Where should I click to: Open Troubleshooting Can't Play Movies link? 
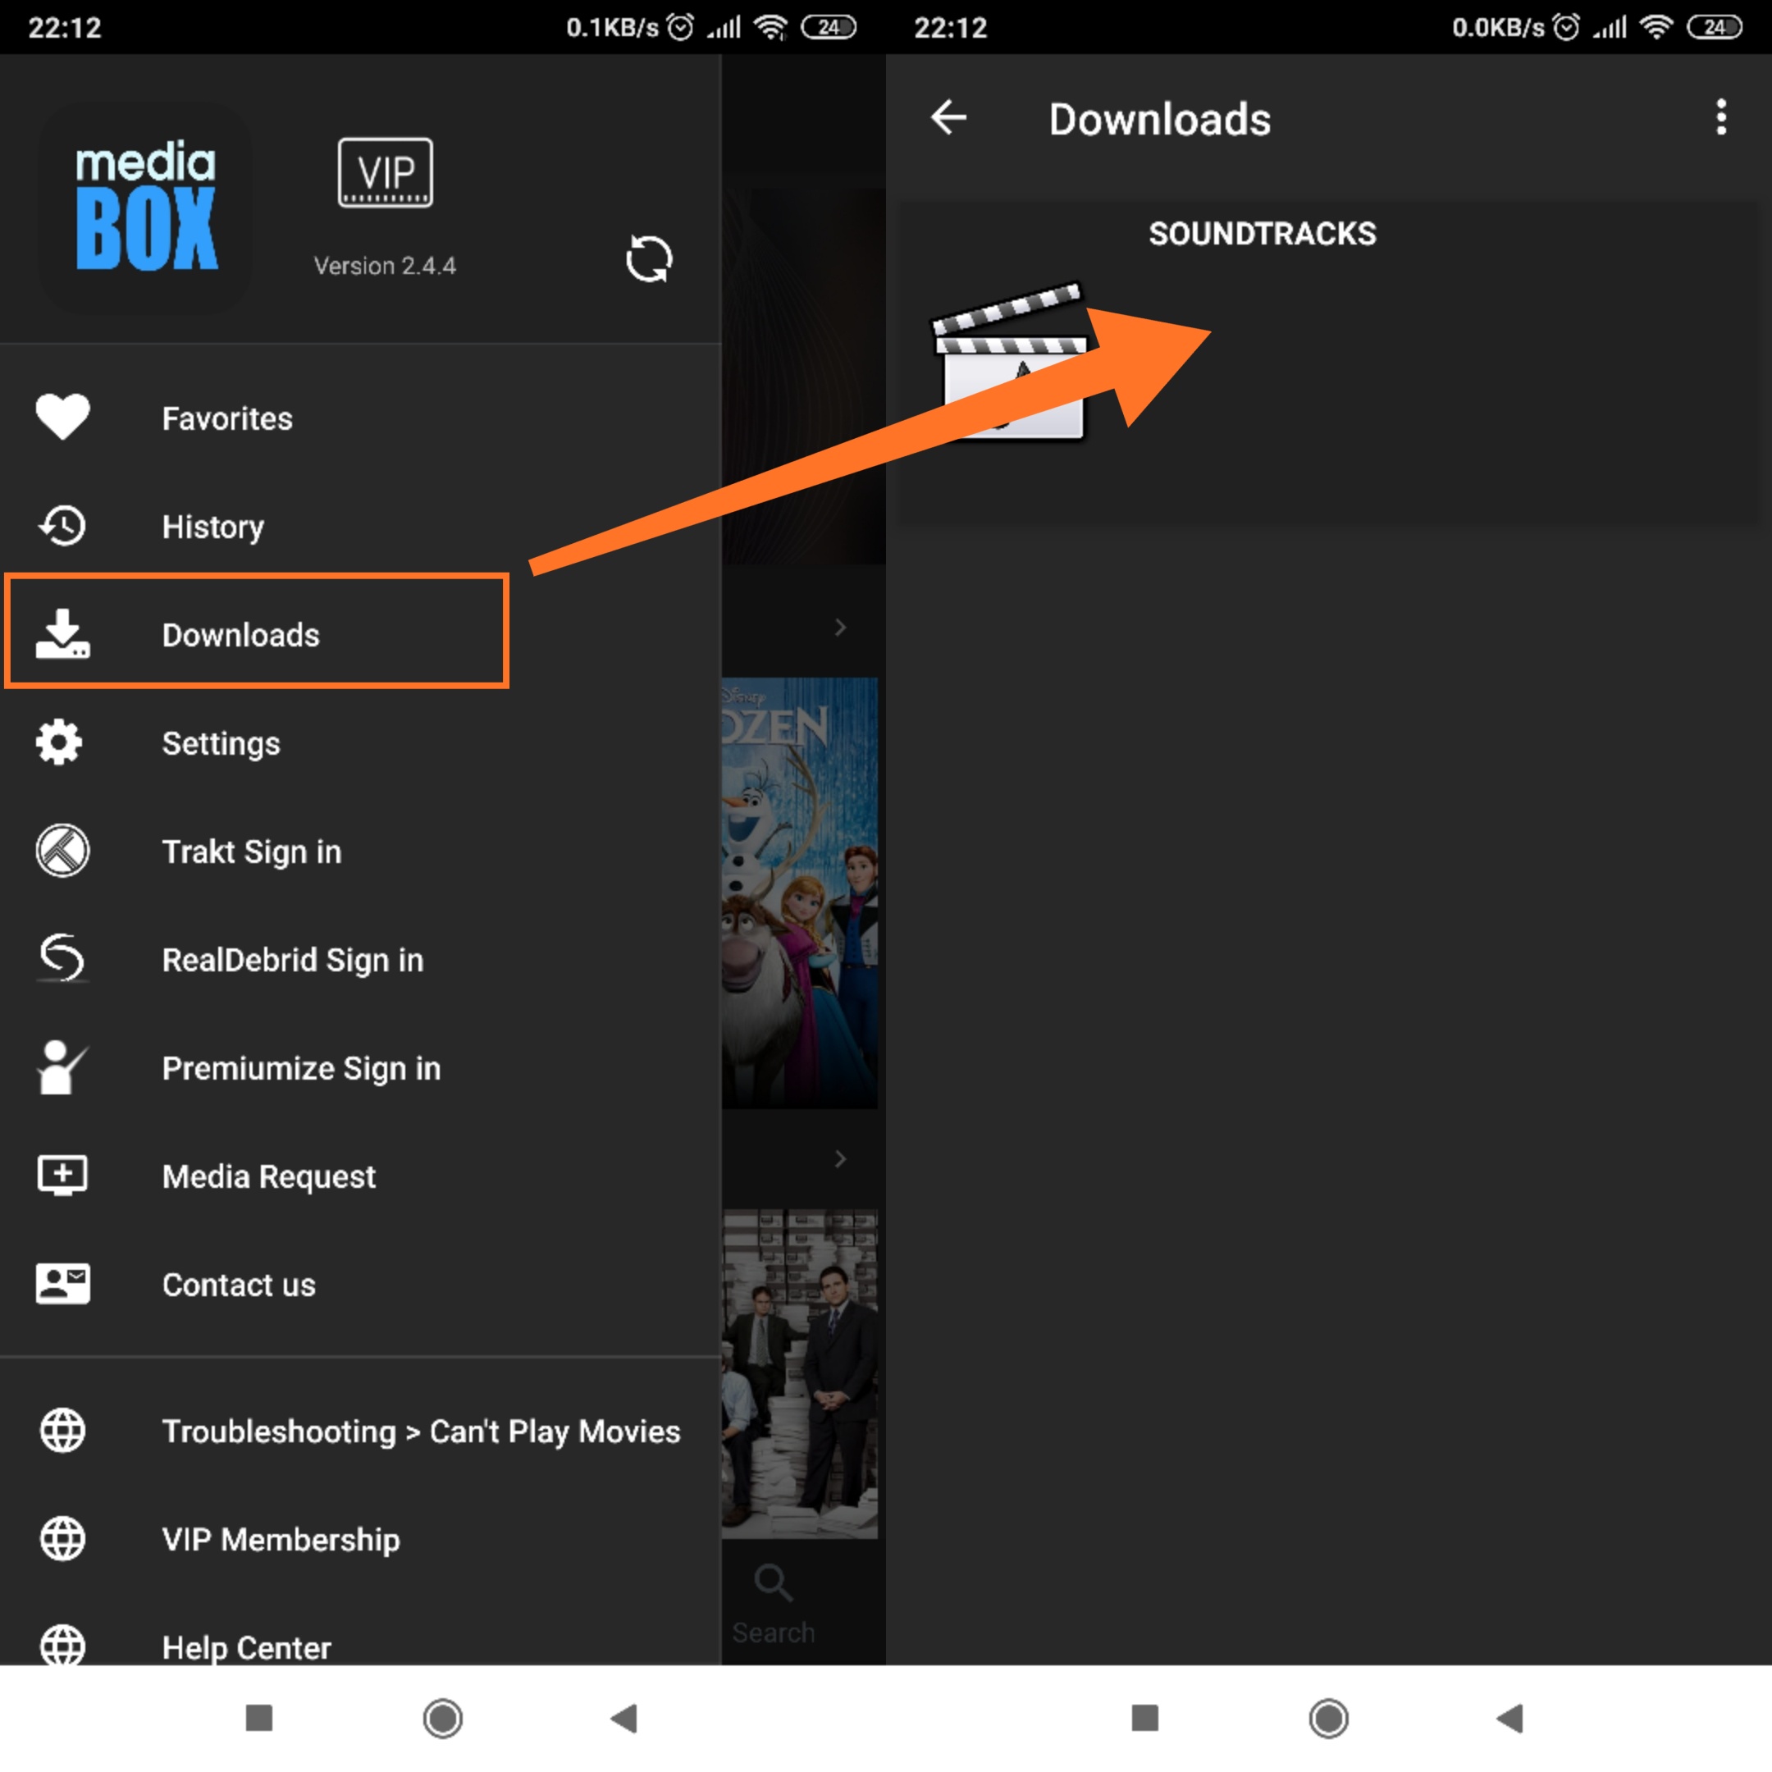tap(420, 1431)
